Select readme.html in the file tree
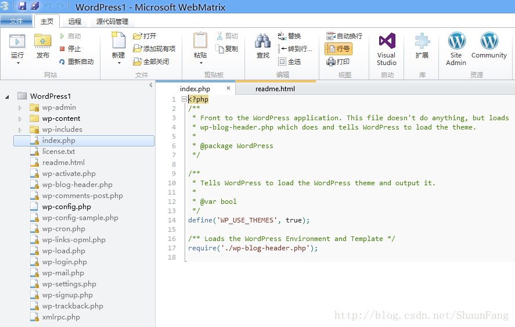This screenshot has height=327, width=515. [x=63, y=163]
